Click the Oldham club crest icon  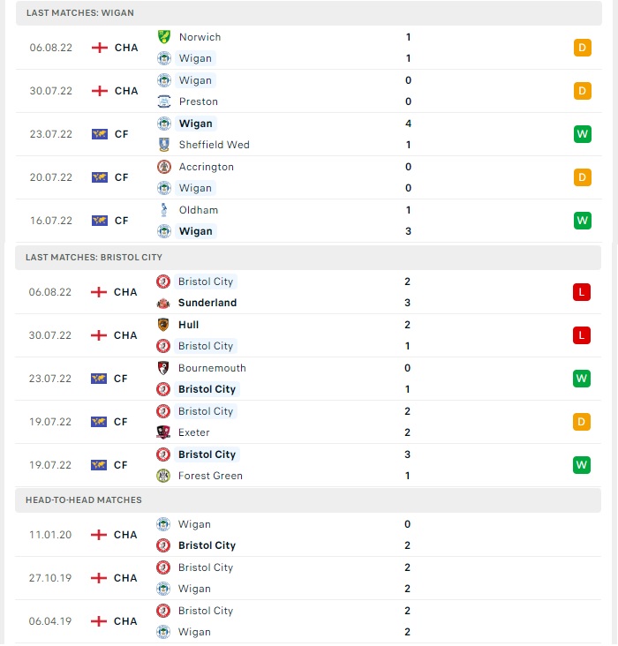pyautogui.click(x=164, y=210)
